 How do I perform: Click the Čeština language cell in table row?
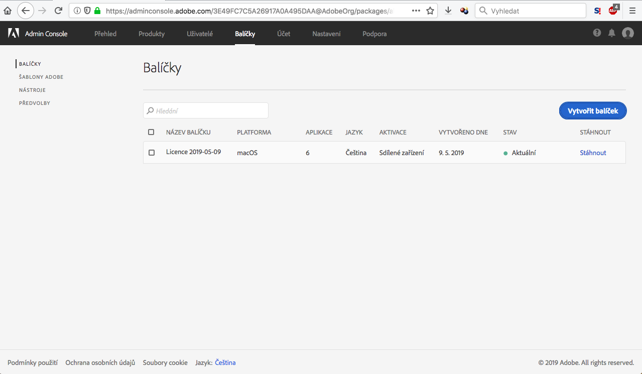tap(356, 153)
